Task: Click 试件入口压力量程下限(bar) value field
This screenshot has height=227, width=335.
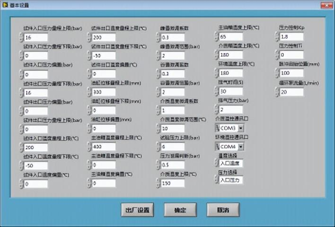Action: click(35, 56)
